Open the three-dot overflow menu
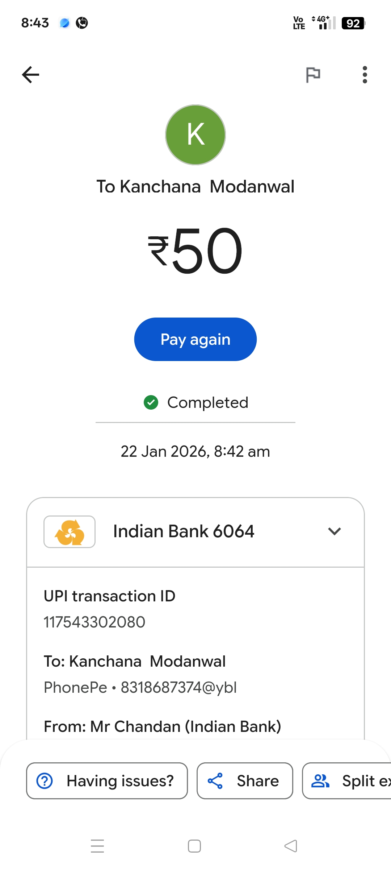 pyautogui.click(x=365, y=75)
